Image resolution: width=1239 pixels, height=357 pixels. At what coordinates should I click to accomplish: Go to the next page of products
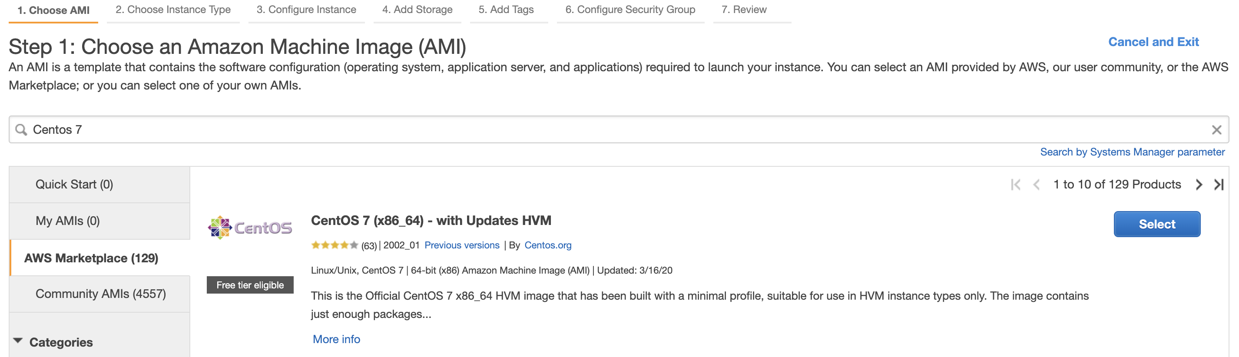click(x=1199, y=185)
